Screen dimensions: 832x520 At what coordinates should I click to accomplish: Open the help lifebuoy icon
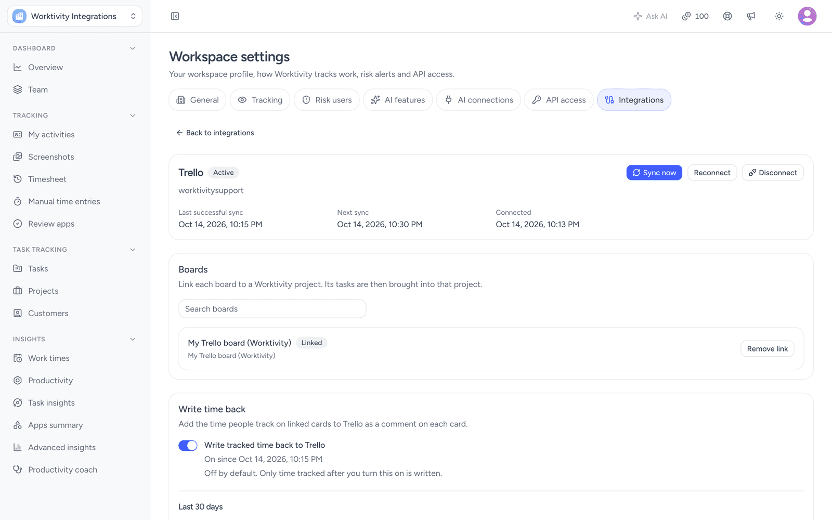click(x=727, y=16)
